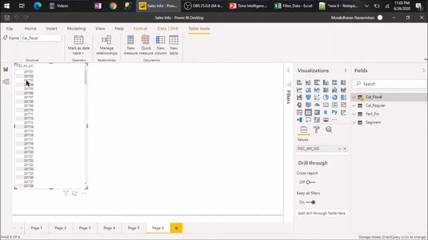Select the Map visual
The image size is (428, 240).
coord(300,105)
